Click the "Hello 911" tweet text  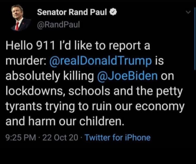(30, 45)
